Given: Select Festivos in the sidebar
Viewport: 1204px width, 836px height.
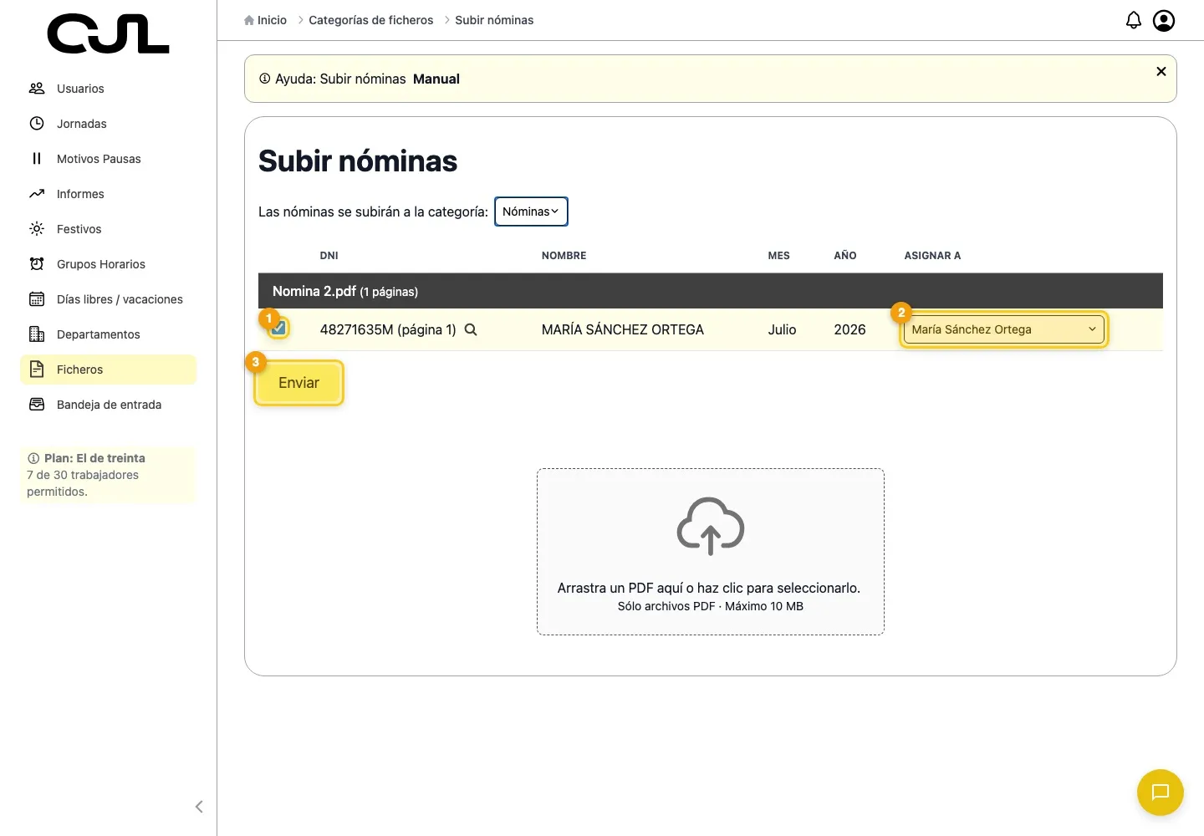Looking at the screenshot, I should click(x=108, y=229).
